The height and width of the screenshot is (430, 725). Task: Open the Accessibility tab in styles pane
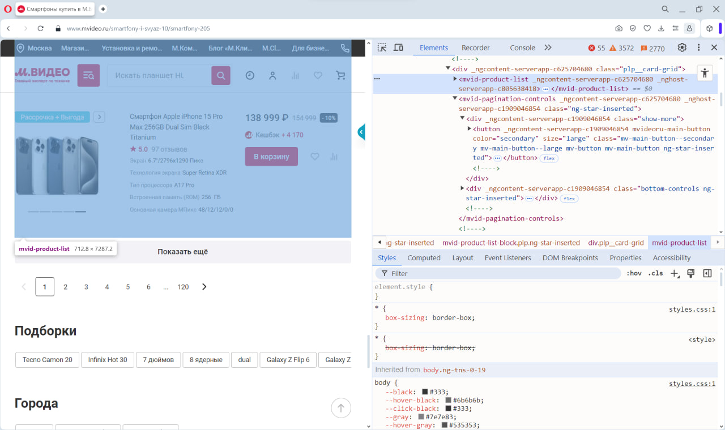672,257
